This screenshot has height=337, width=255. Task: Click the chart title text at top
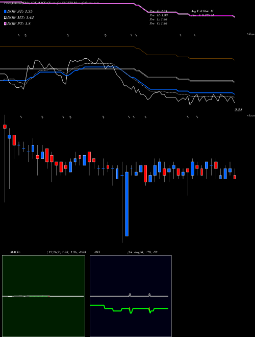(x=52, y=3)
